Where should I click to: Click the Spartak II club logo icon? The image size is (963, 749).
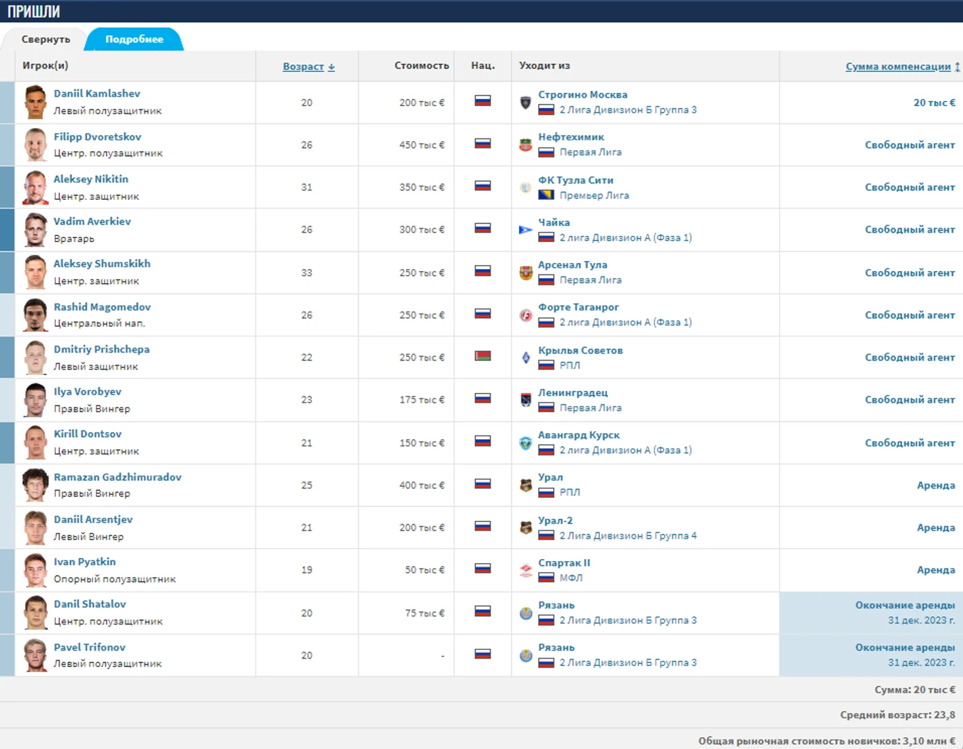click(526, 570)
